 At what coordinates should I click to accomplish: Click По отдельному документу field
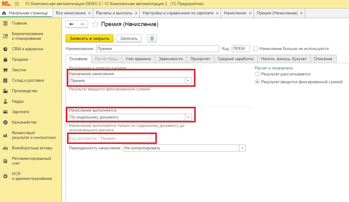(127, 117)
